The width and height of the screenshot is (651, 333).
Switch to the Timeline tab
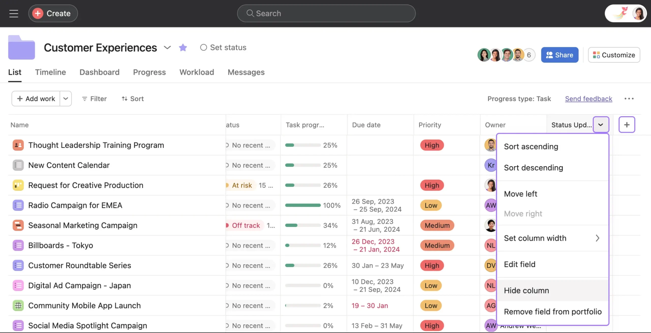[x=51, y=72]
